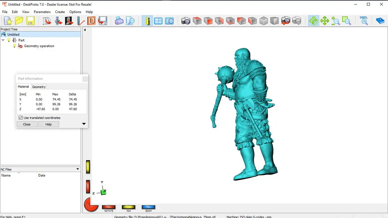Click the blue list-with-magnifier toolbar icon
The width and height of the screenshot is (388, 218).
[x=169, y=21]
